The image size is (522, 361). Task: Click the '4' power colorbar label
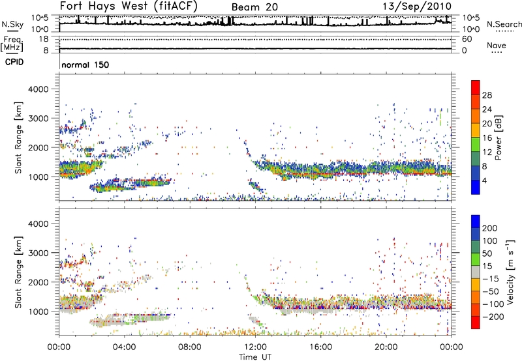[x=485, y=180]
